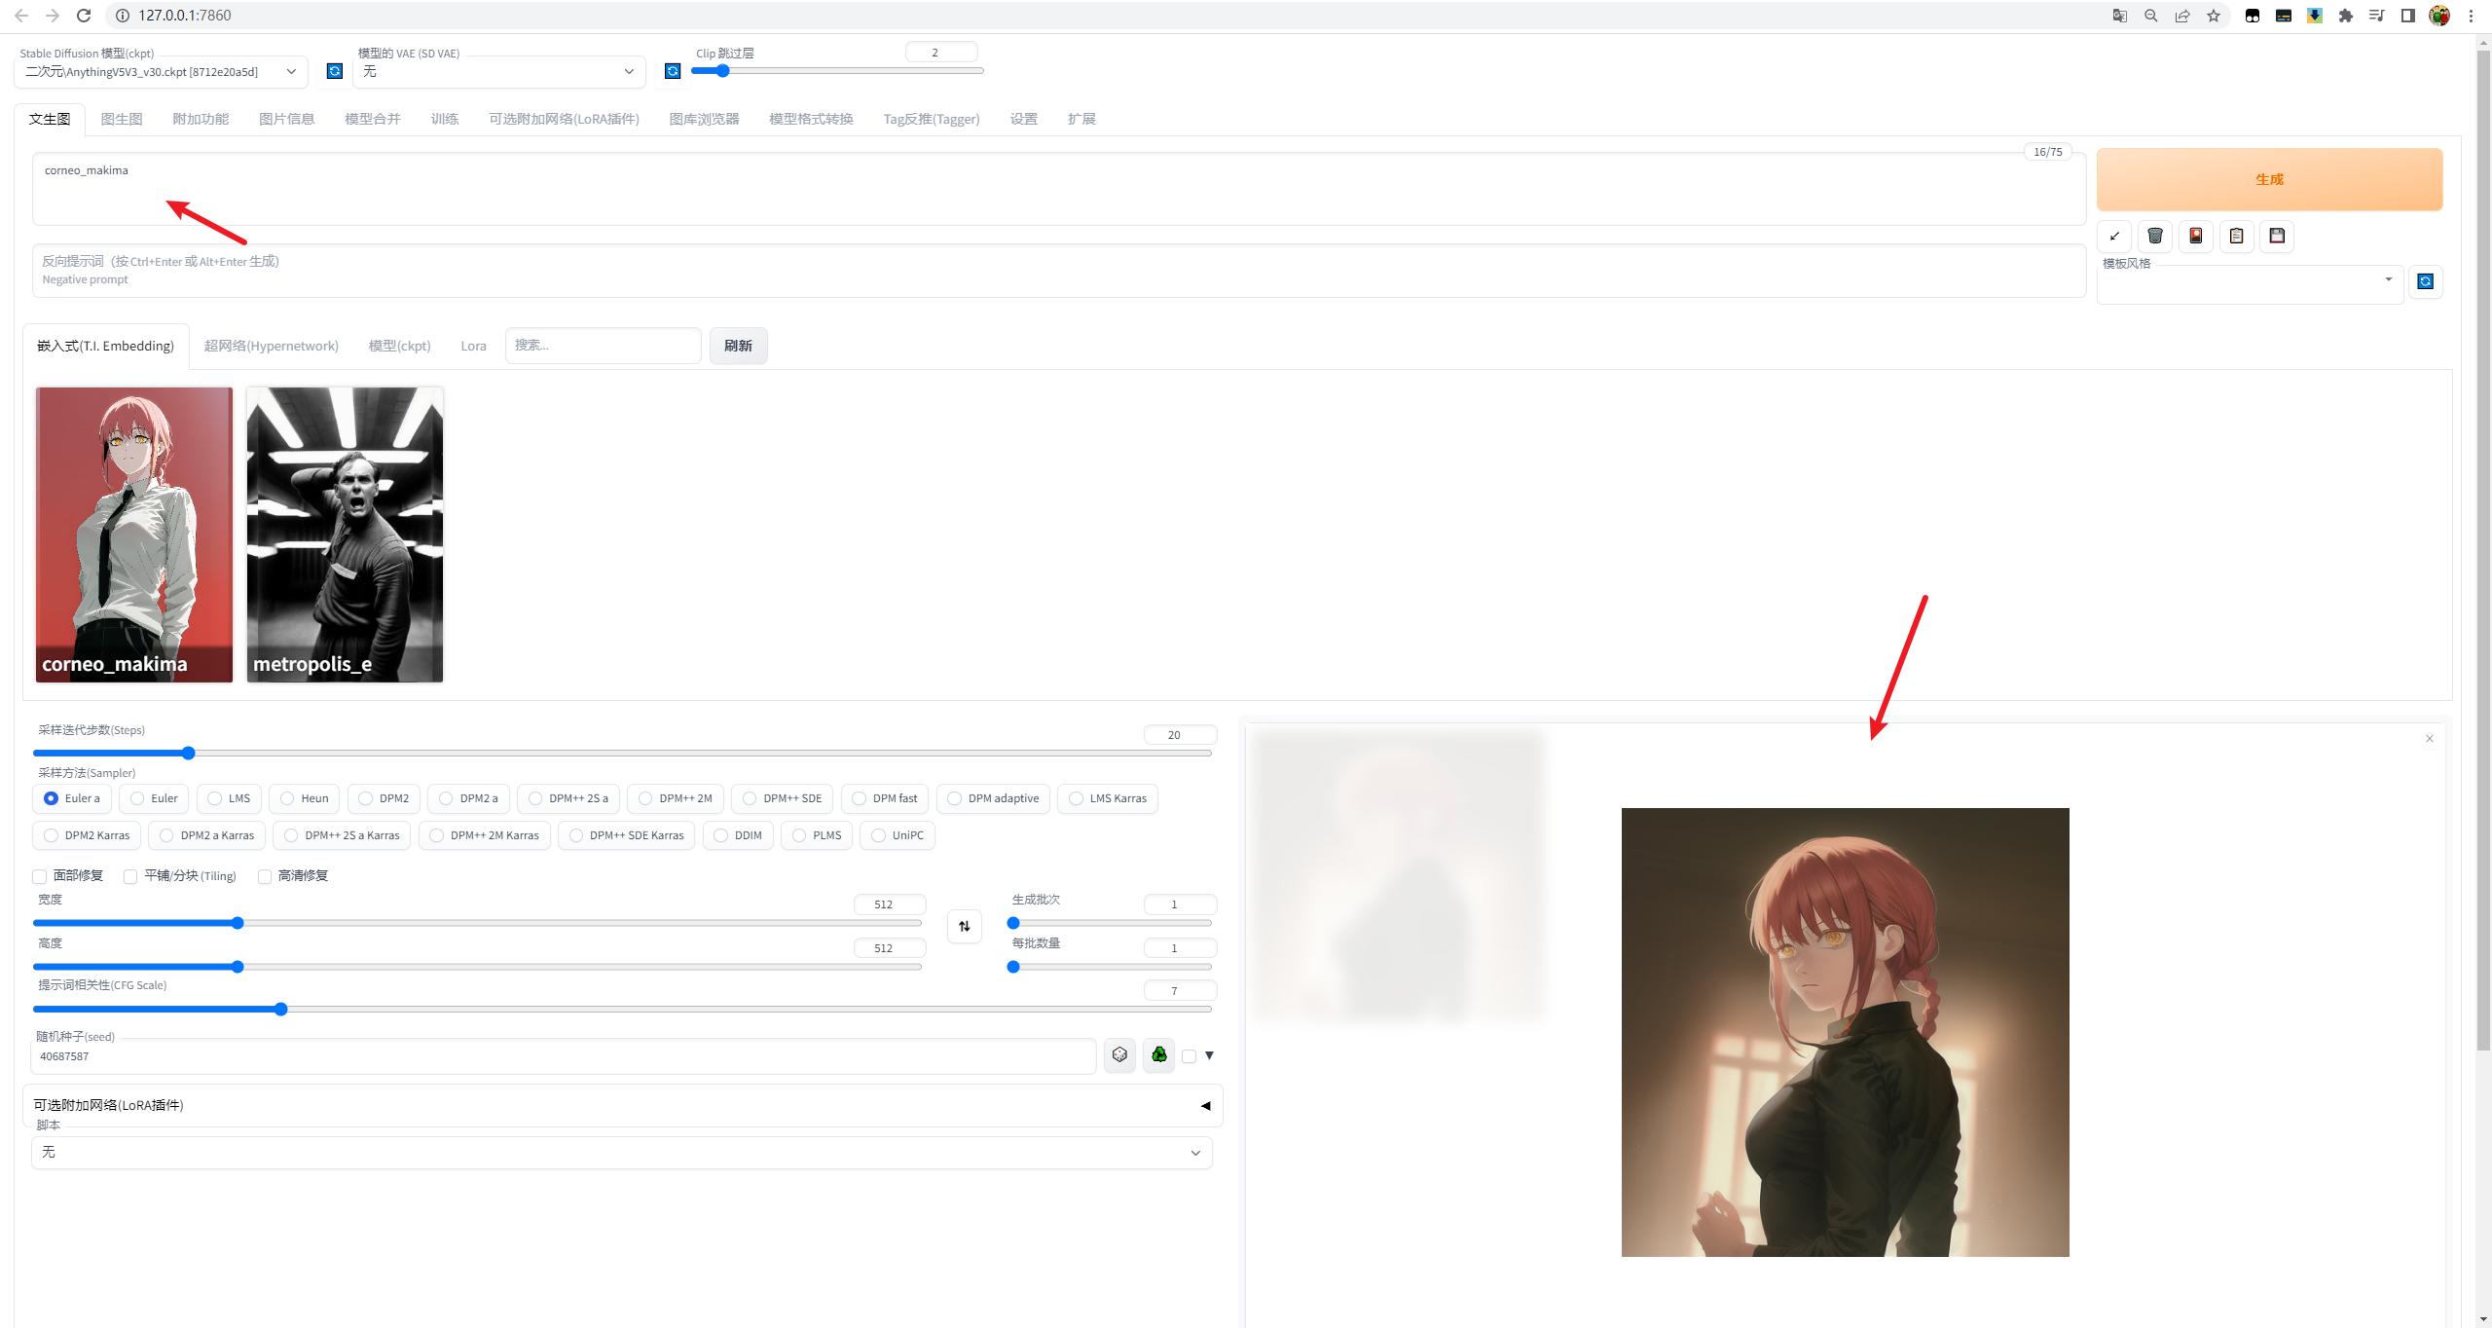Tick the extra seed options checkbox

click(1189, 1055)
